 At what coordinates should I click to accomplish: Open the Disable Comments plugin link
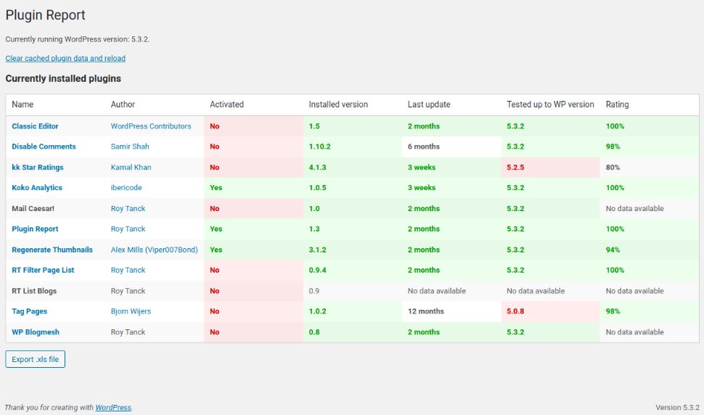click(x=44, y=147)
